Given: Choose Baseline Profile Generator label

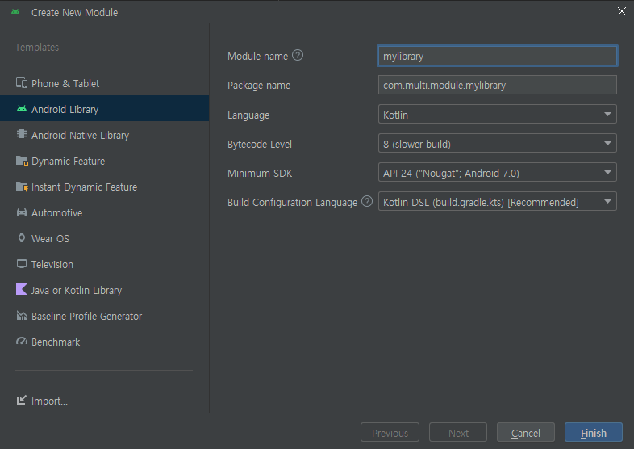Looking at the screenshot, I should [x=86, y=317].
